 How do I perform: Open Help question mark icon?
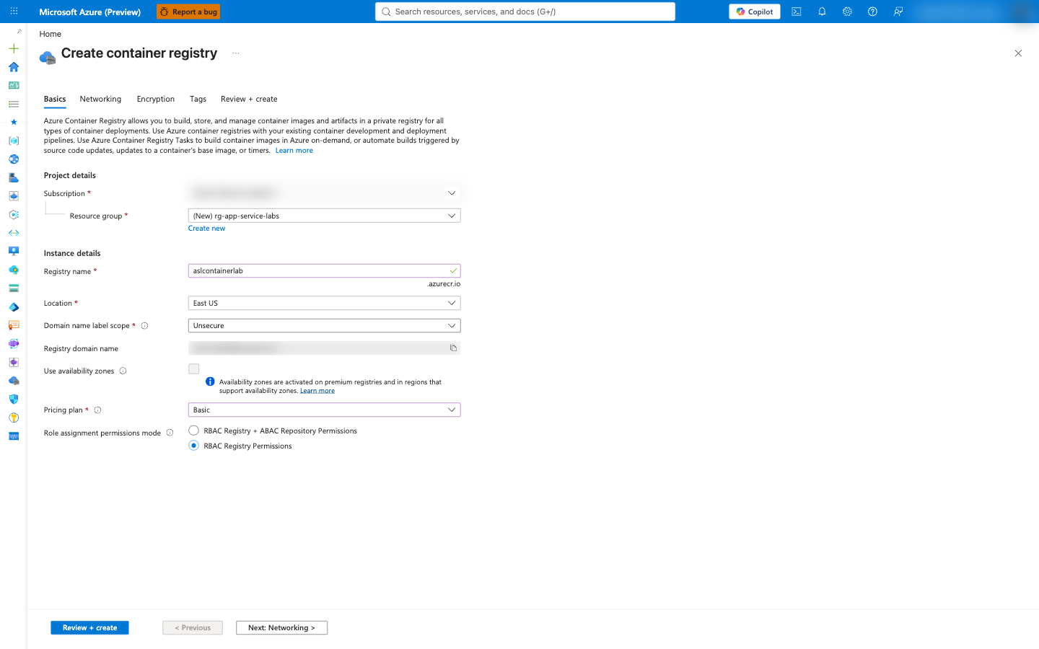coord(872,12)
